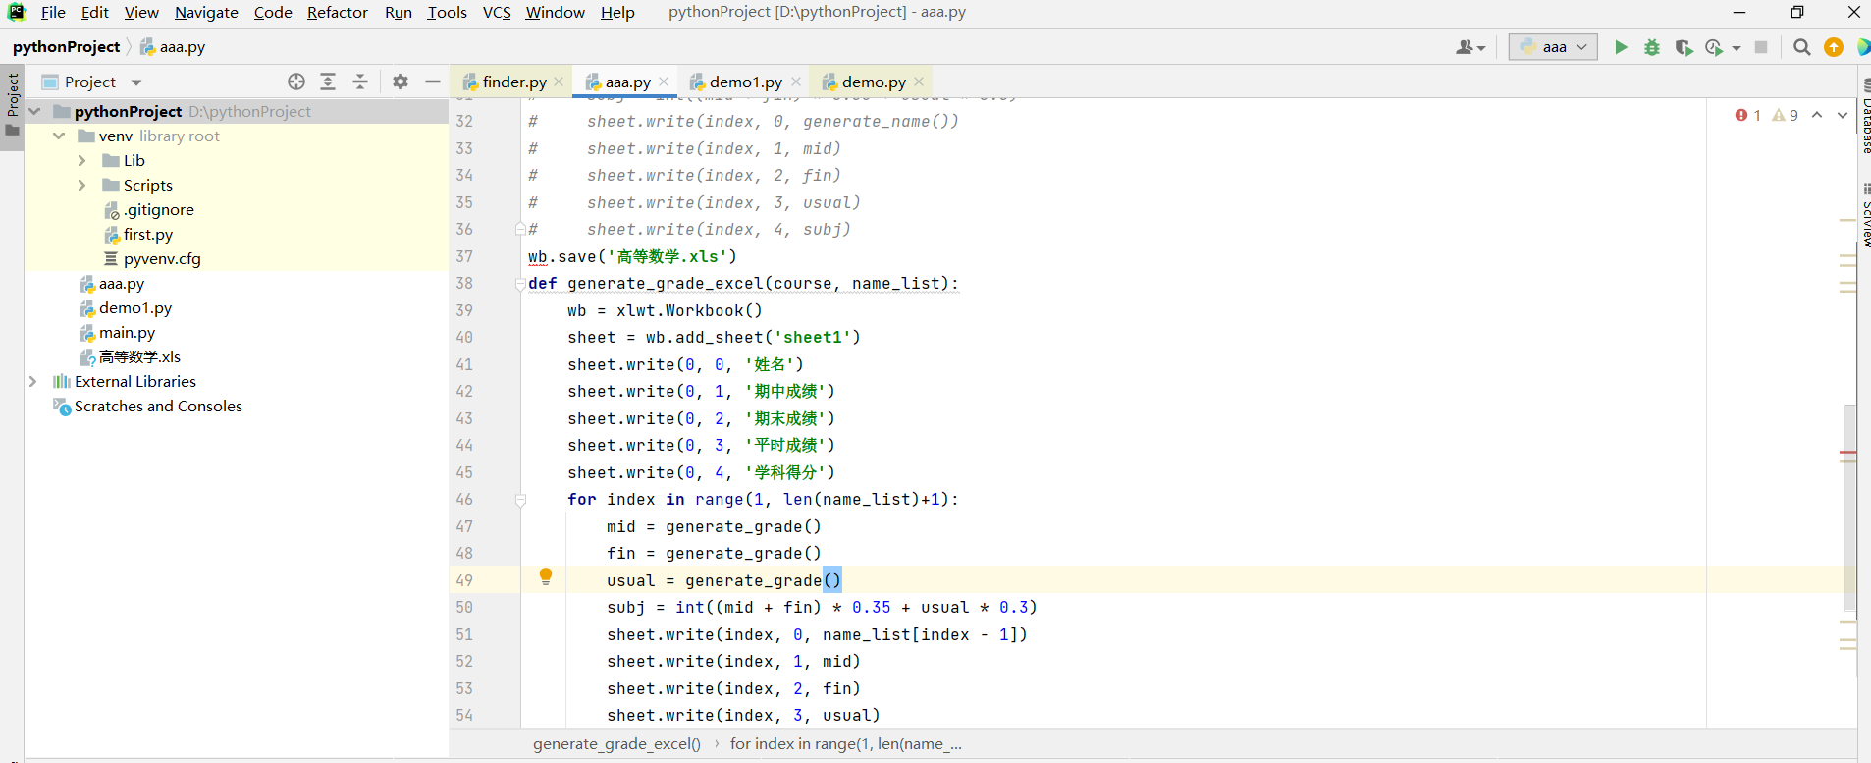This screenshot has width=1871, height=763.
Task: Close the demo.py tab
Action: point(919,82)
